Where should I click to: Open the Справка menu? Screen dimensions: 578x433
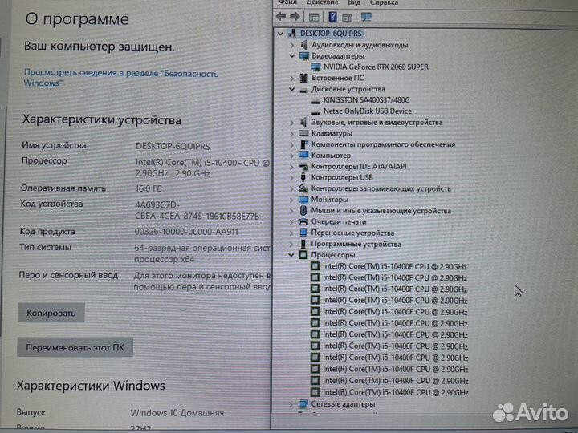pos(384,2)
